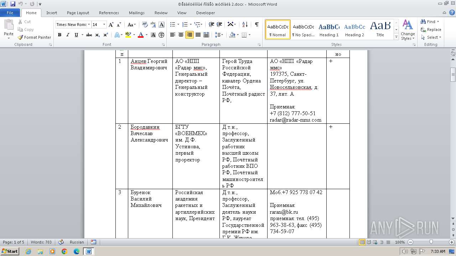The width and height of the screenshot is (456, 256).
Task: Switch to Print Layout view
Action: pyautogui.click(x=362, y=242)
